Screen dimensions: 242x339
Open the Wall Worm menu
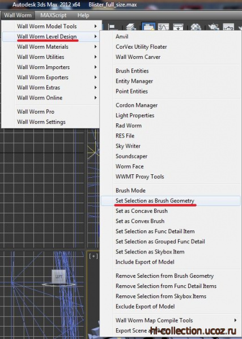coord(18,15)
